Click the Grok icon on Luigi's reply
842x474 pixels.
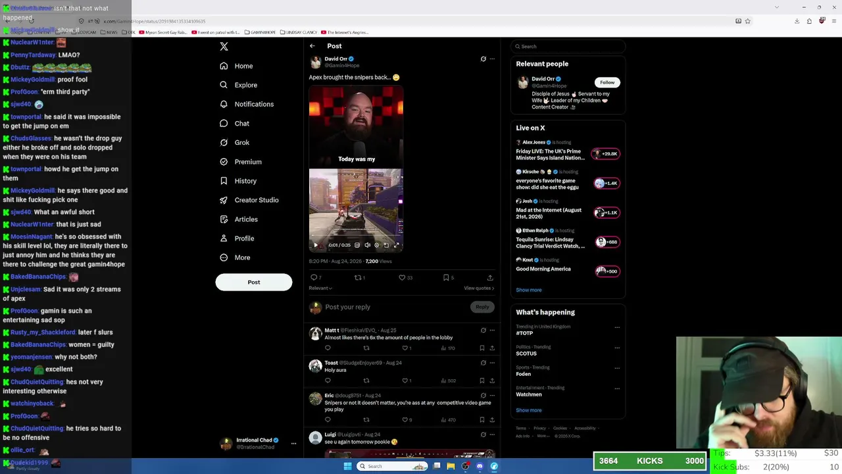[x=483, y=434]
